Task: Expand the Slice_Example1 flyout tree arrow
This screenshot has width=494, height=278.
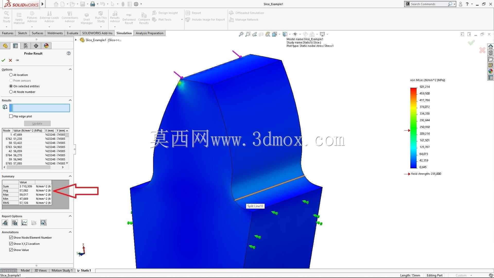Action: click(76, 40)
